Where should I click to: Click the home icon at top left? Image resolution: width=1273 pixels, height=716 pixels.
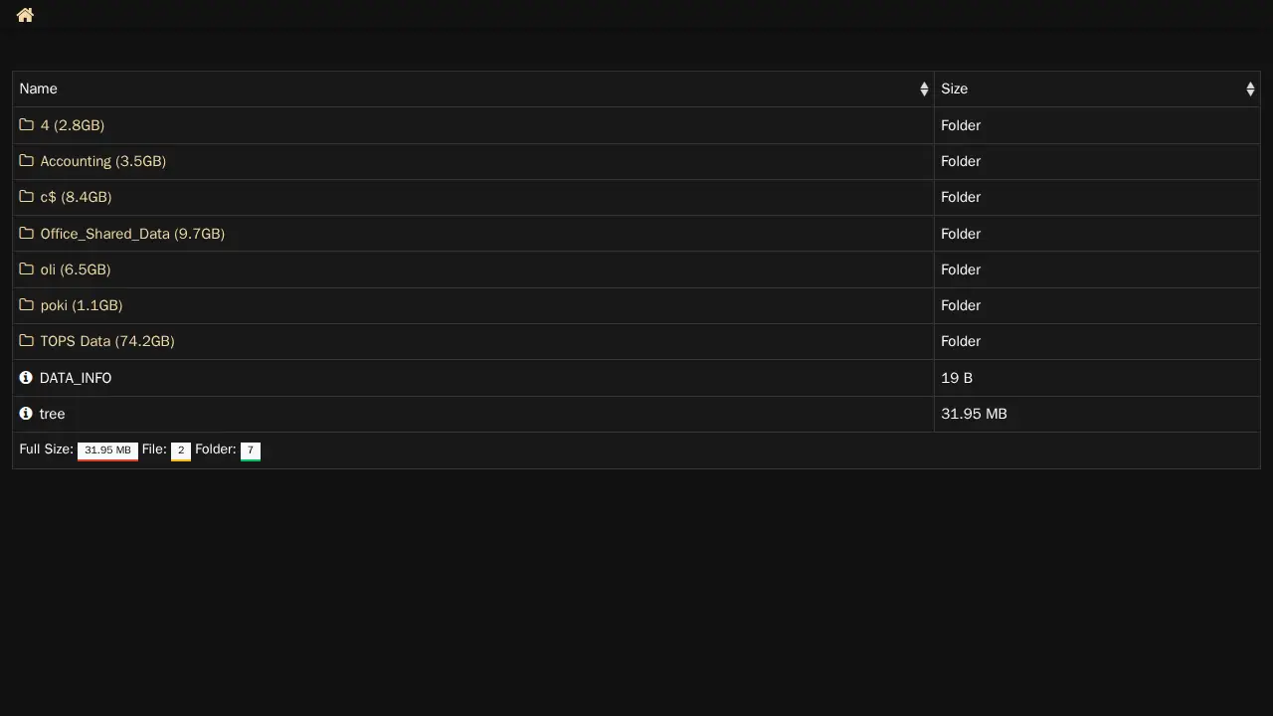pyautogui.click(x=25, y=15)
